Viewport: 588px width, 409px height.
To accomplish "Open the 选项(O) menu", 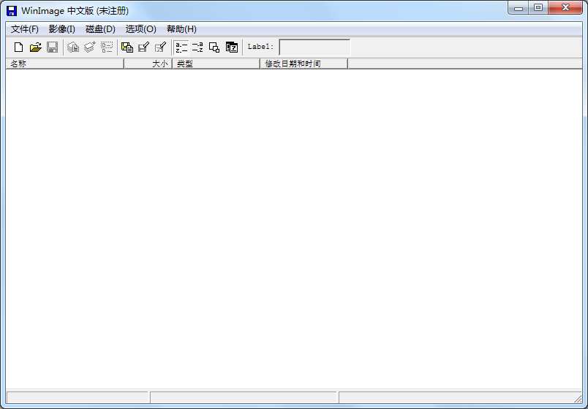I will (141, 29).
